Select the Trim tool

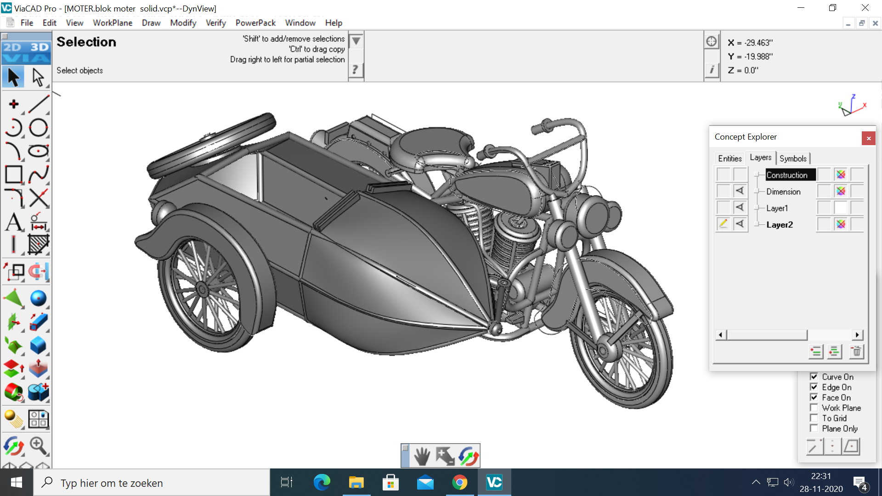pyautogui.click(x=38, y=198)
